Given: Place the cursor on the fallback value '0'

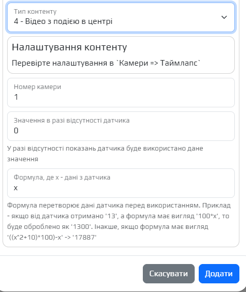Looking at the screenshot, I should (x=16, y=131).
